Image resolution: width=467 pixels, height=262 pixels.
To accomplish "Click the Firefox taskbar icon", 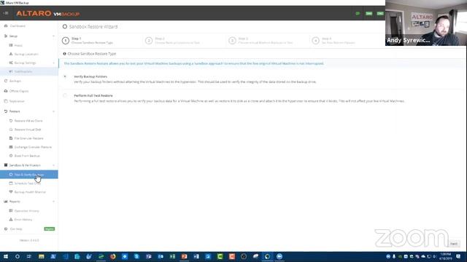I will coord(112,256).
